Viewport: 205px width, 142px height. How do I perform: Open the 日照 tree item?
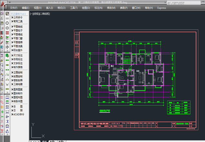pos(17,111)
